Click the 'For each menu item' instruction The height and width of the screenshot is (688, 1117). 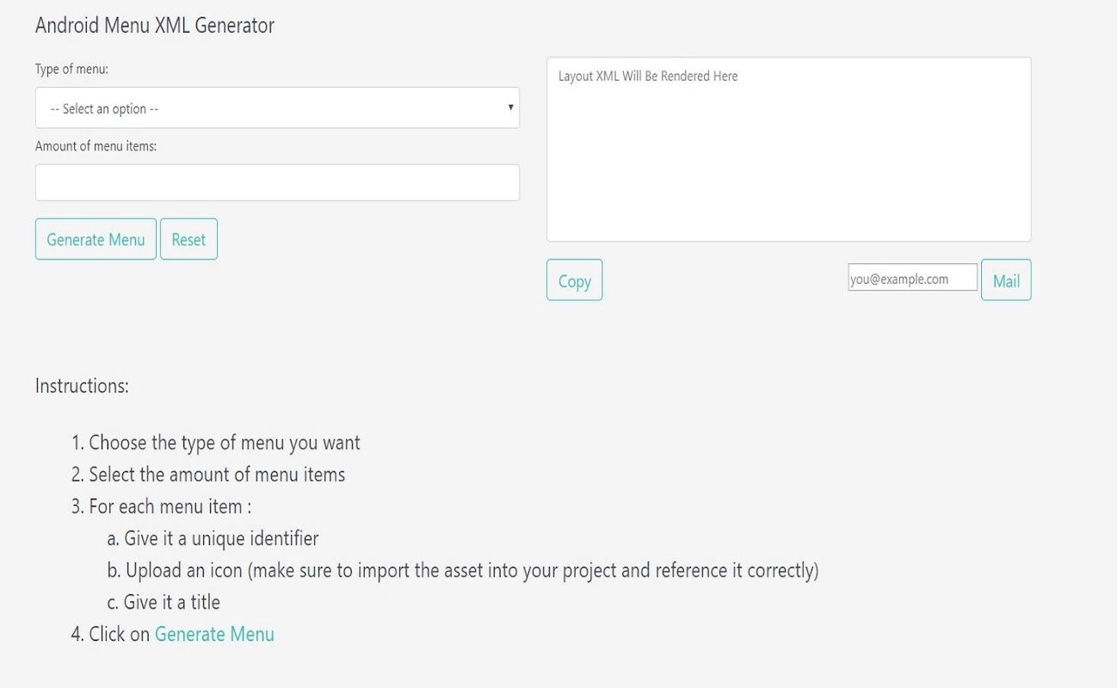pos(170,507)
